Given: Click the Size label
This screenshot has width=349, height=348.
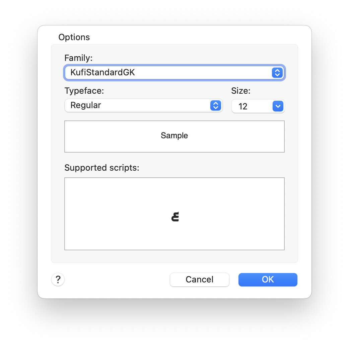Looking at the screenshot, I should (x=241, y=91).
